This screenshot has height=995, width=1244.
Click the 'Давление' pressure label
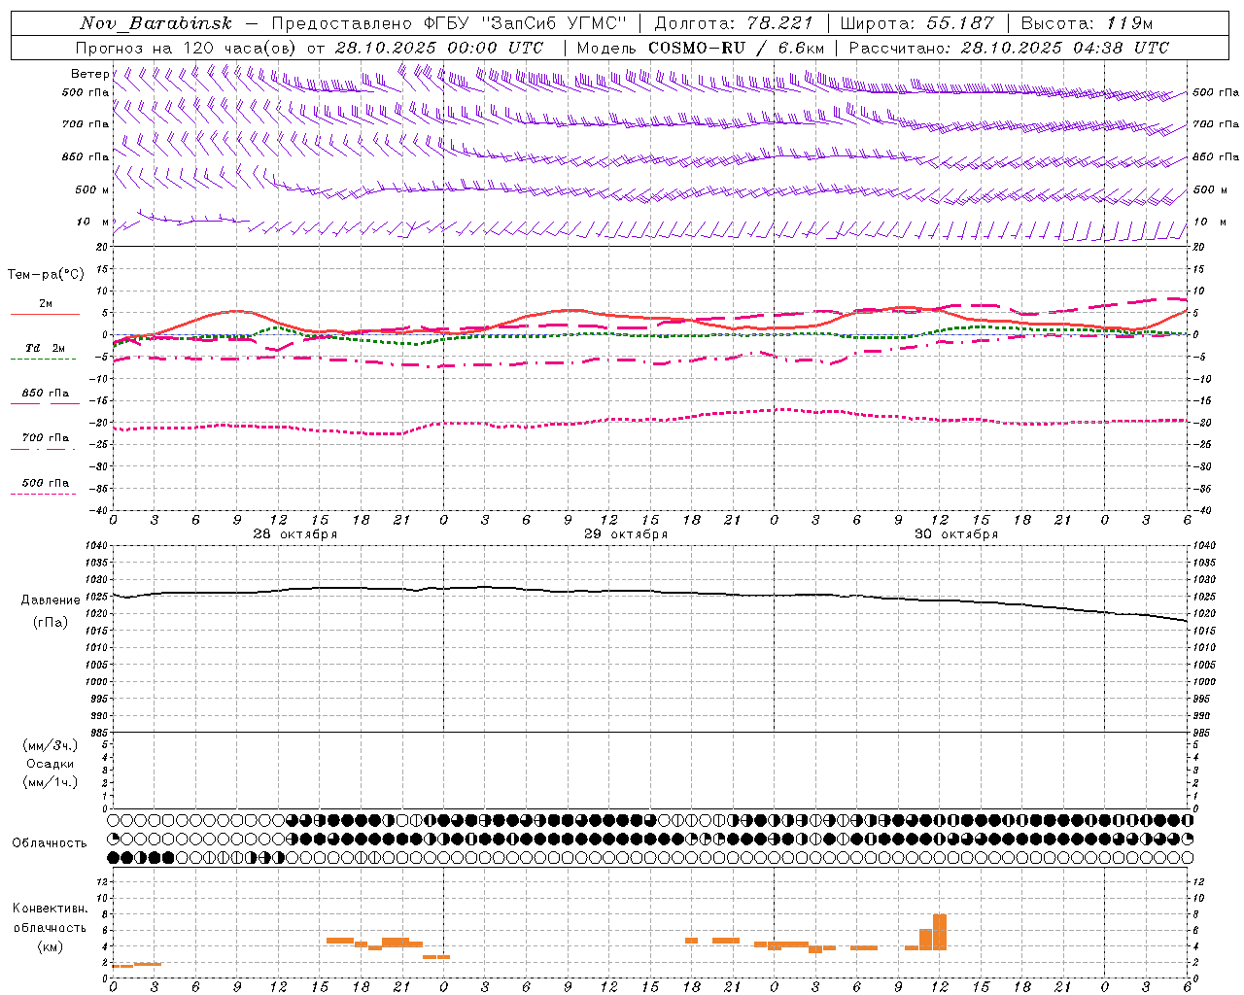click(51, 600)
